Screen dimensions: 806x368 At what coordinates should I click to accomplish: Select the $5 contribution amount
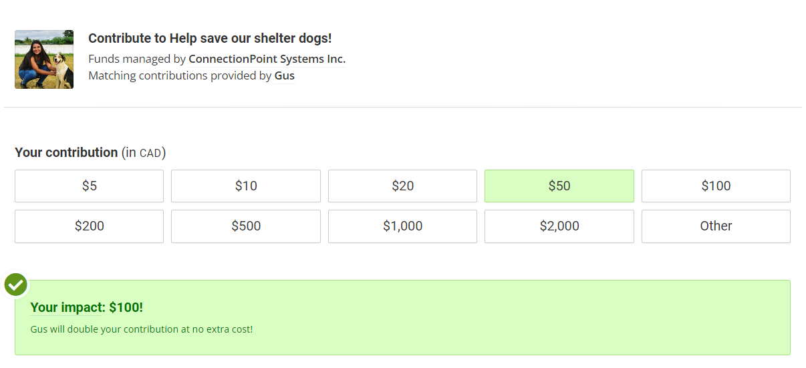point(89,186)
